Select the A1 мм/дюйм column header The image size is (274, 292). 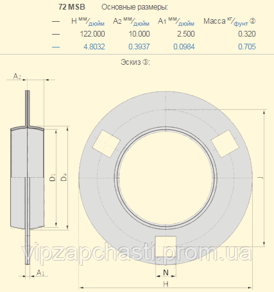(x=176, y=21)
